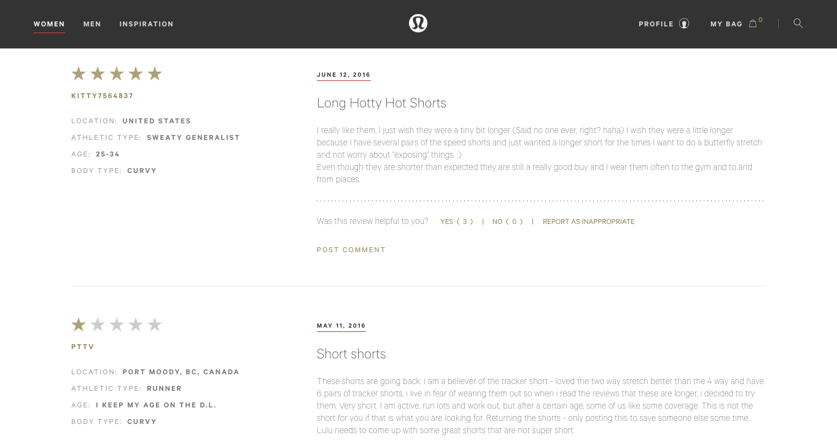Open the search magnifier icon

click(x=798, y=23)
